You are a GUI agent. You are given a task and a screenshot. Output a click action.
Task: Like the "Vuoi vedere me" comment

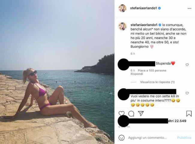[187, 93]
